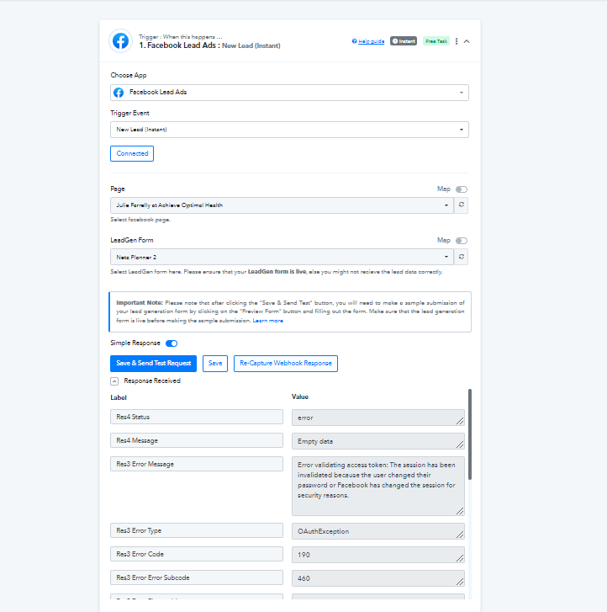Click resize handle on the 460 value field
Screen dimensions: 607x612
pos(460,582)
